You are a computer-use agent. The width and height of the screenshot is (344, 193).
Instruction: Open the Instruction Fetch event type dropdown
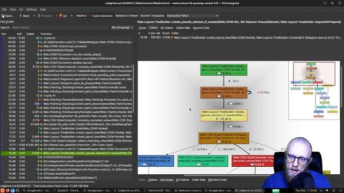pos(192,16)
